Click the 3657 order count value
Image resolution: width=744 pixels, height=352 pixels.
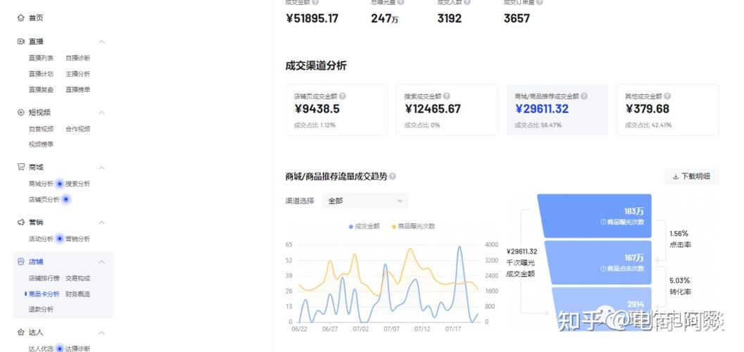coord(517,18)
